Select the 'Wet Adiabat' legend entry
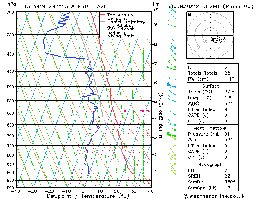 (121, 29)
